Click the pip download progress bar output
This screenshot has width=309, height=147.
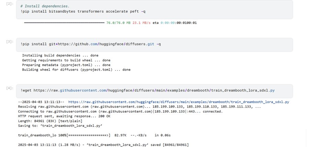pos(64,23)
